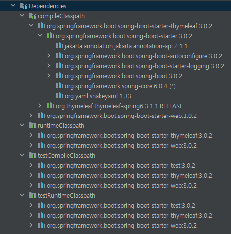Click library icon of org.springframework.boot:spring-boot-starter:3.0.2
The image size is (231, 234).
pos(50,36)
